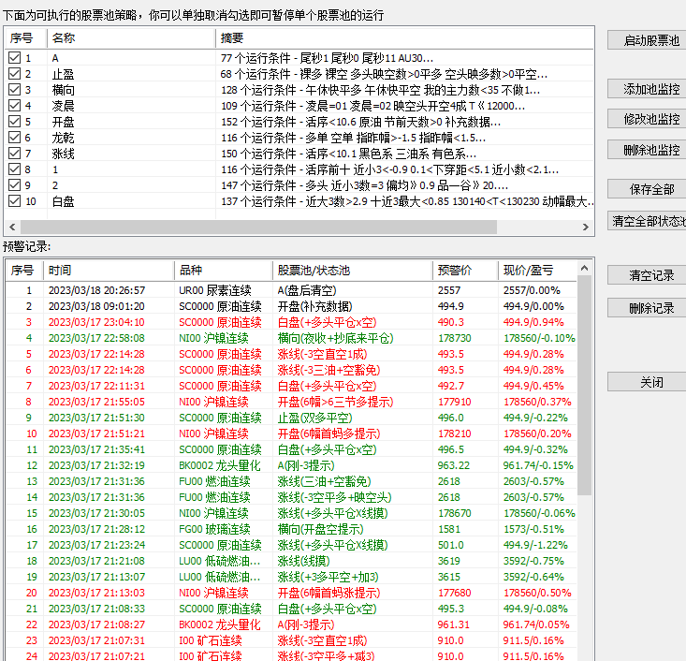This screenshot has width=686, height=661.
Task: Toggle the 白盘 strategy checkbox
Action: [14, 201]
